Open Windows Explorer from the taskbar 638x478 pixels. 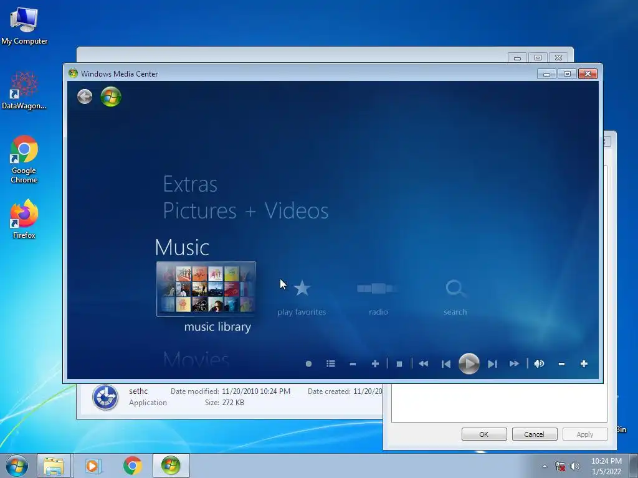pos(54,466)
